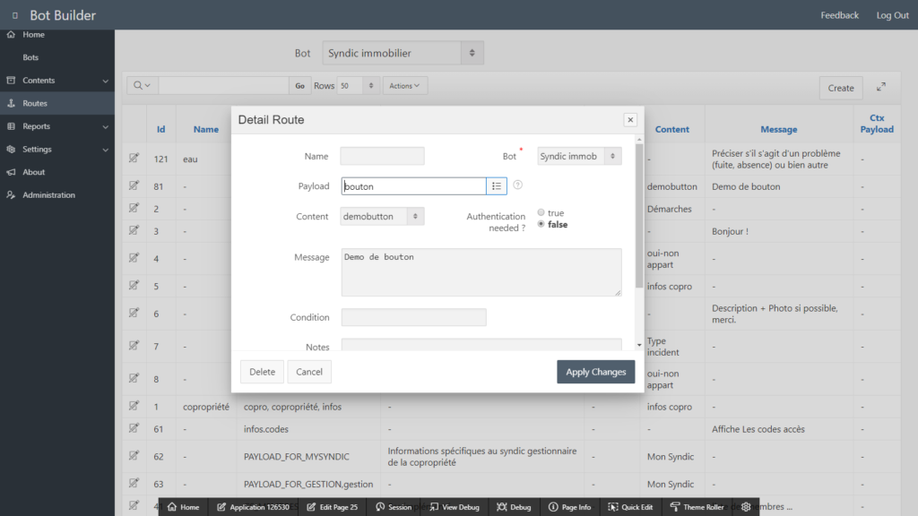Open Edit Page 25 in developer toolbar
The image size is (918, 516).
point(332,507)
